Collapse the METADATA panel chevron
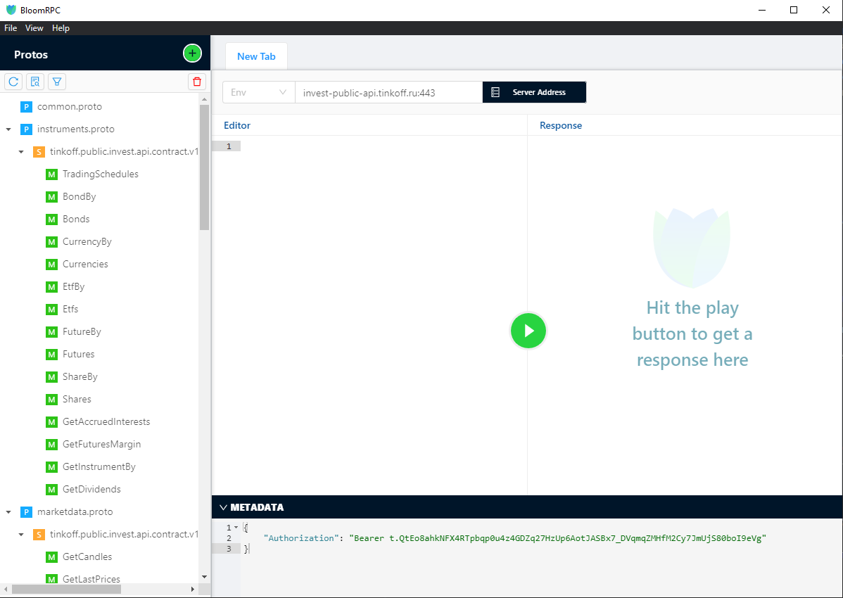The image size is (843, 598). point(223,507)
